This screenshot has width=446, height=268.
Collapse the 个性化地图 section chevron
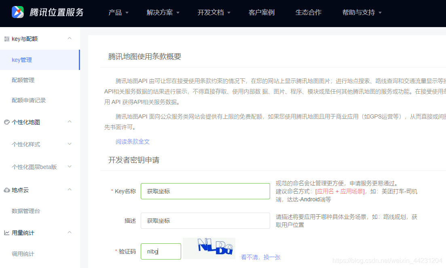pos(70,122)
